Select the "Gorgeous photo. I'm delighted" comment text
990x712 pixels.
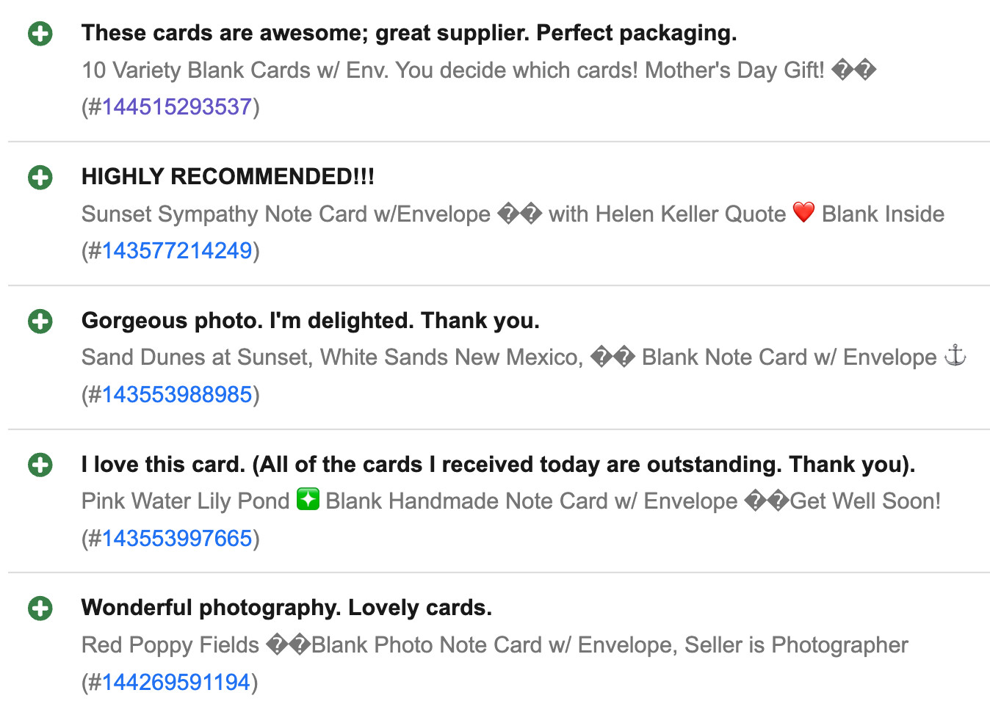click(x=311, y=321)
